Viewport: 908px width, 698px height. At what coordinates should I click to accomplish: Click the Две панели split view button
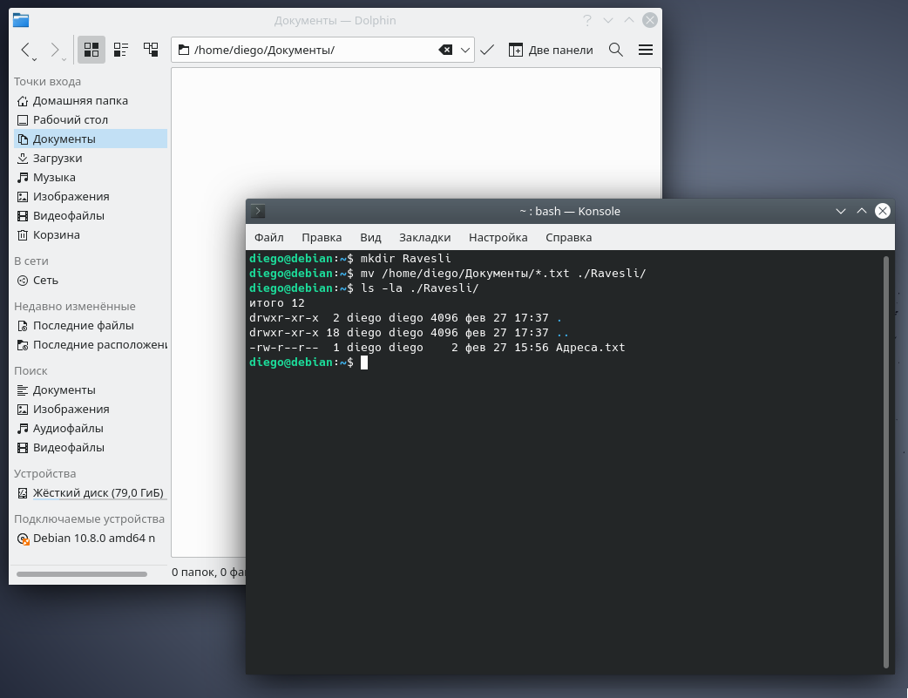(x=551, y=50)
